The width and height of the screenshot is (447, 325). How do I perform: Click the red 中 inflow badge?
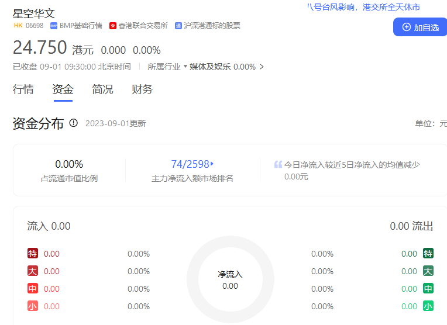coord(33,289)
